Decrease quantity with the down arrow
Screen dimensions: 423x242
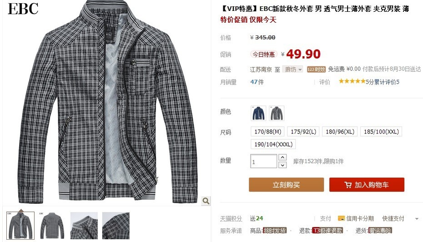pos(282,165)
